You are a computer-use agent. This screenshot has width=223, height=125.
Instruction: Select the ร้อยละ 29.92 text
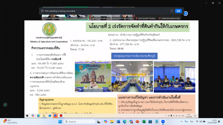tap(117, 49)
